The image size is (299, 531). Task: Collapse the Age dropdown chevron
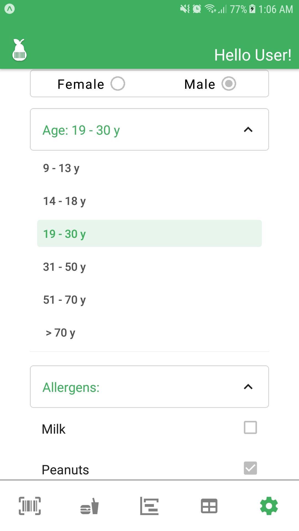click(248, 129)
